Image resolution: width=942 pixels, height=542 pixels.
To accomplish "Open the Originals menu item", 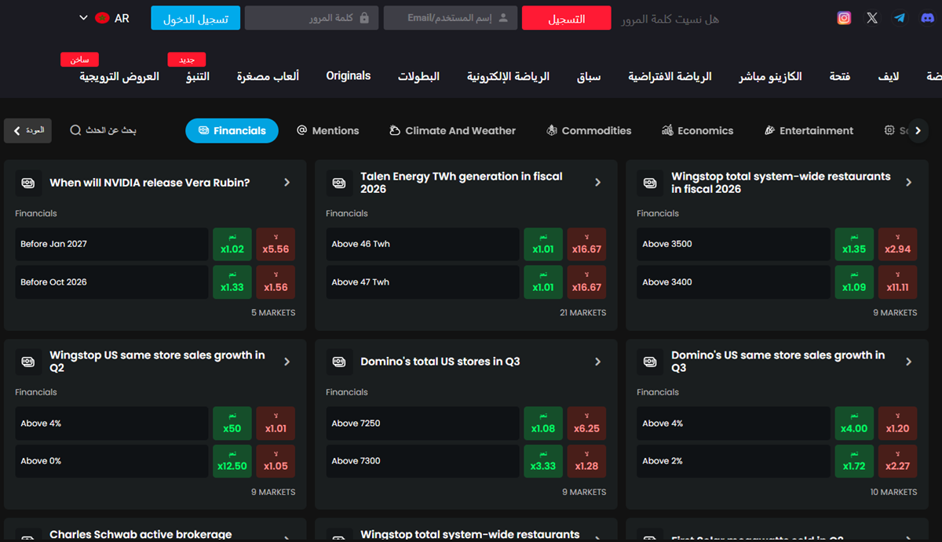I will (x=349, y=76).
